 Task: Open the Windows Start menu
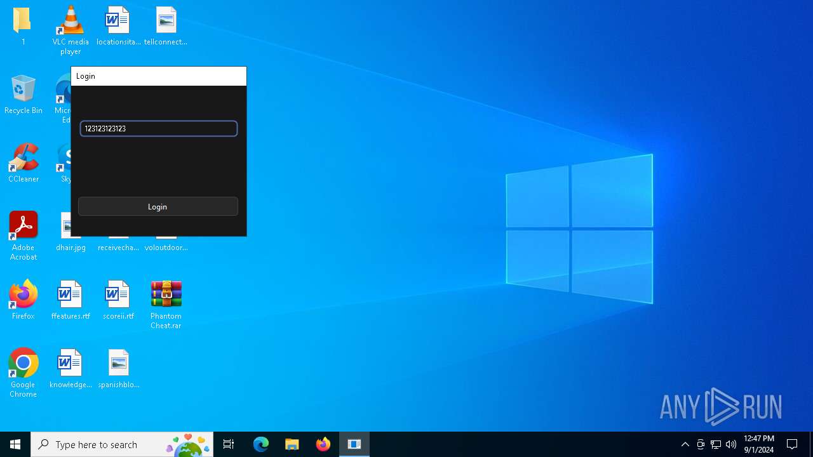pyautogui.click(x=15, y=444)
